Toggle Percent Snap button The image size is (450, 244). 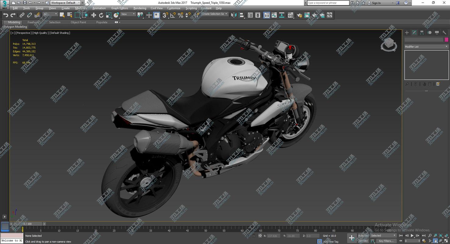pos(180,15)
